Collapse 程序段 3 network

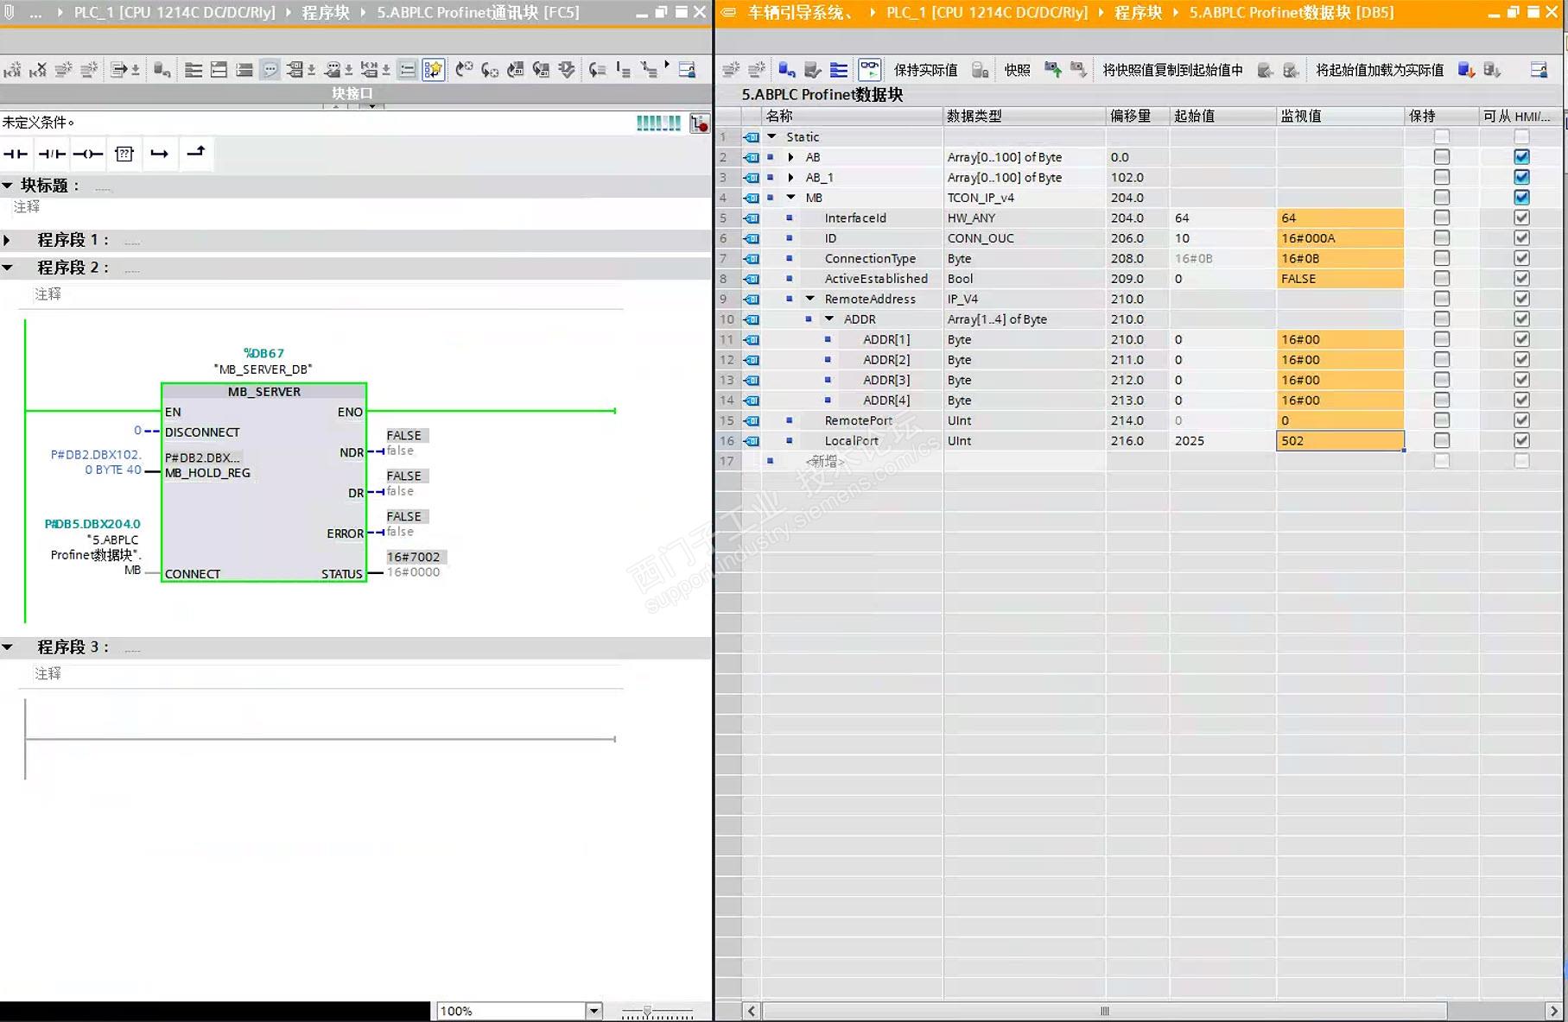(x=7, y=647)
